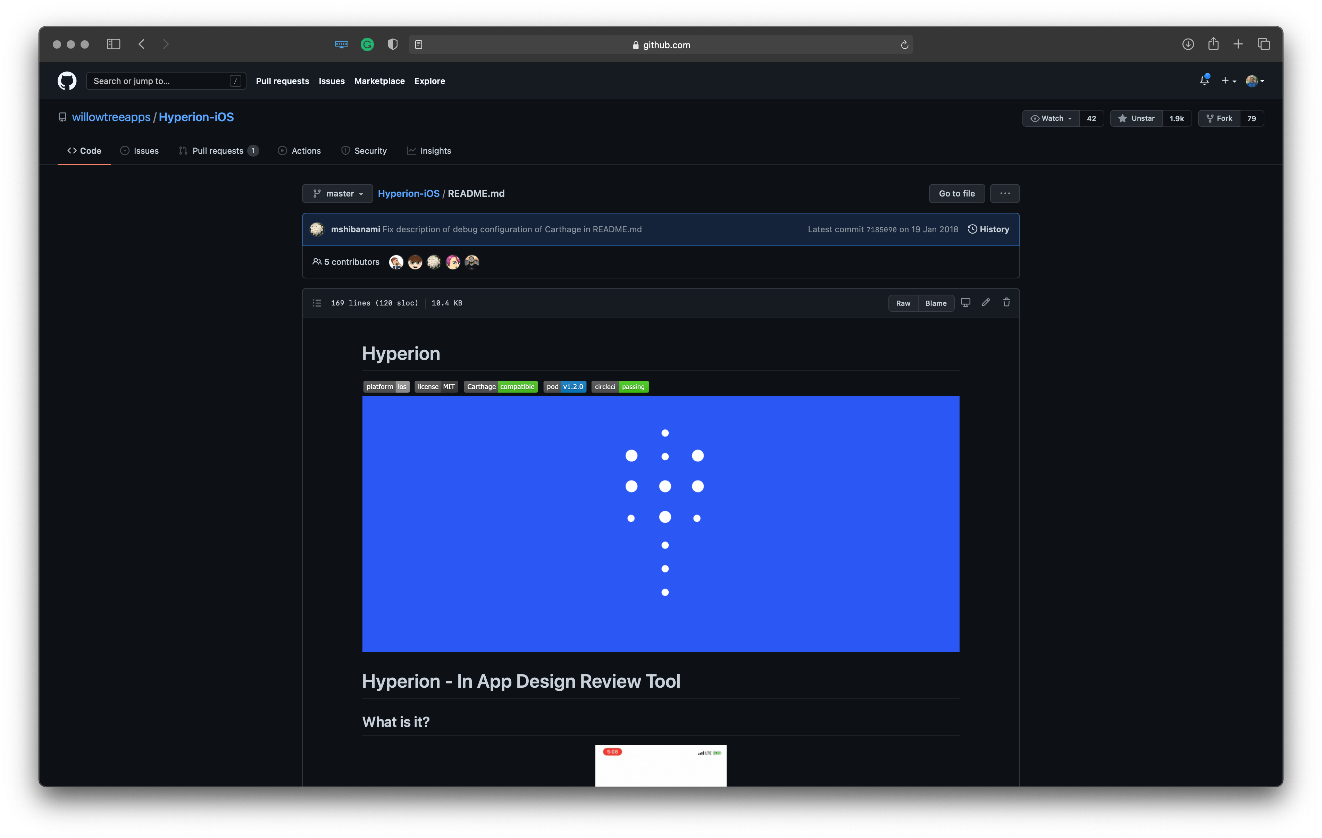
Task: Open a new Safari tab
Action: point(1238,44)
